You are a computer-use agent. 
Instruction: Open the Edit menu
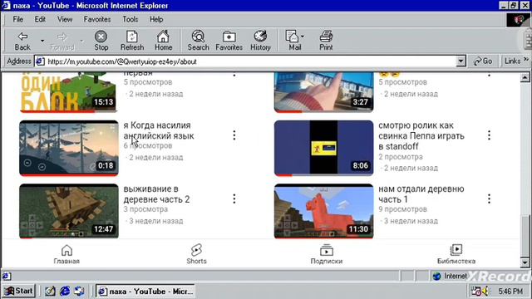point(40,19)
